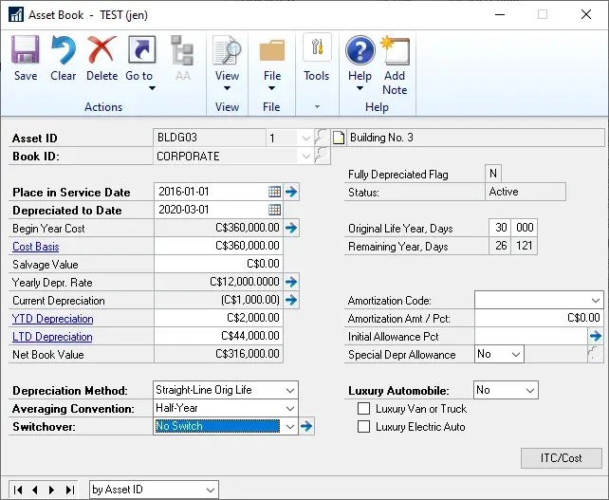Open the Averaging Convention dropdown
This screenshot has width=609, height=500.
(x=288, y=408)
